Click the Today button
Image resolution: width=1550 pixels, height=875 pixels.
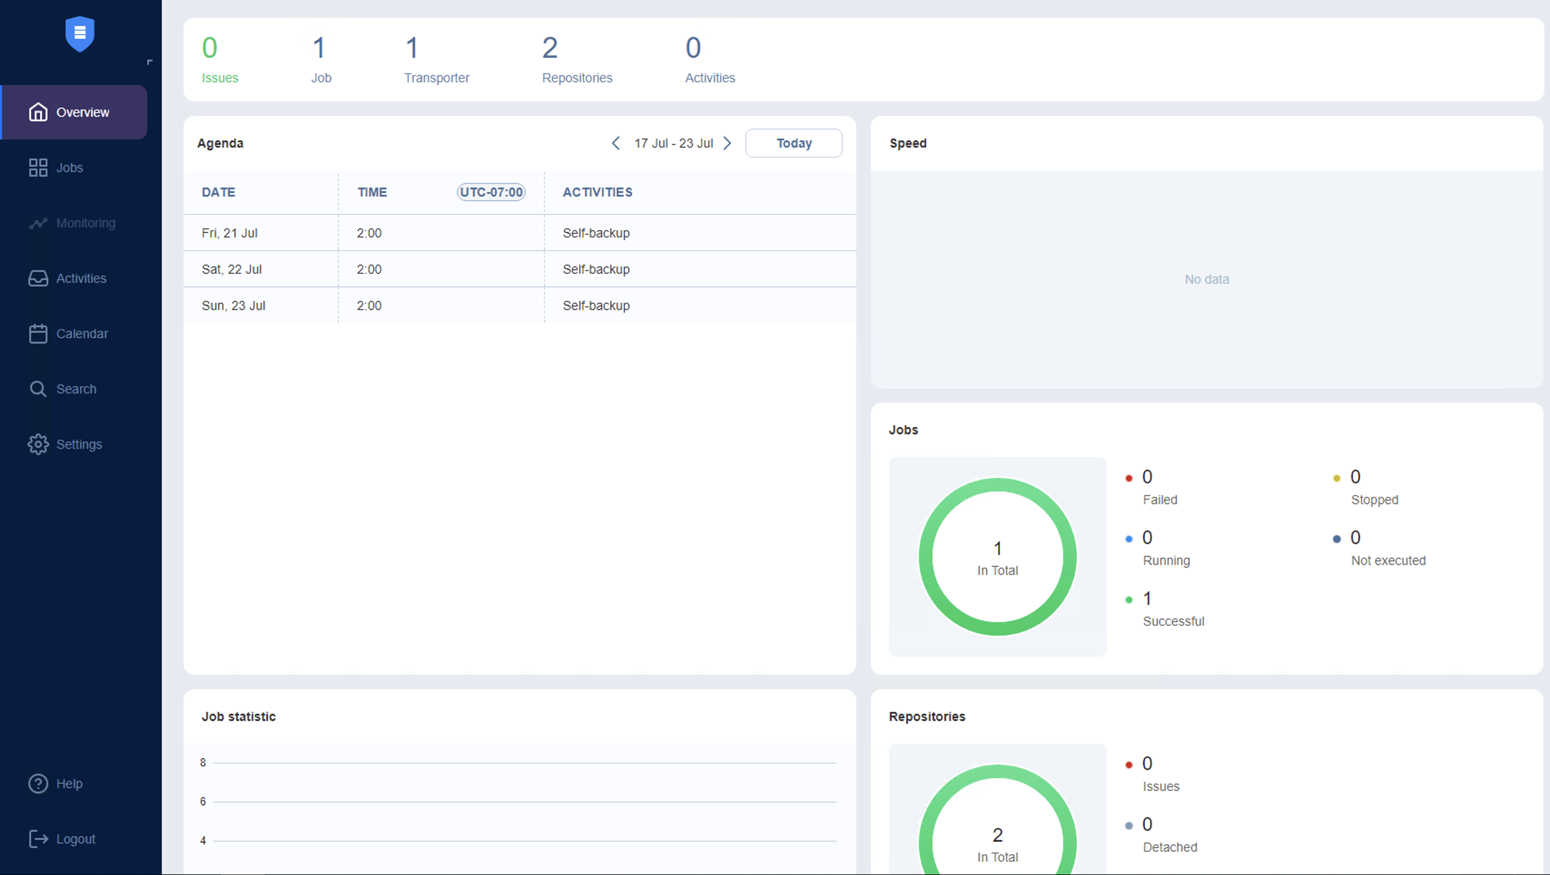[794, 143]
